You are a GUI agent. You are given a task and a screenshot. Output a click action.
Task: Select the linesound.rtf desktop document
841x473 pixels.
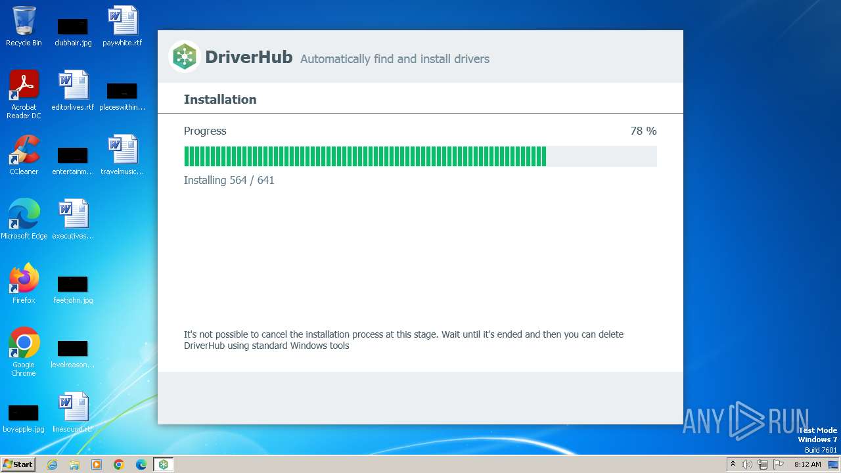(73, 413)
